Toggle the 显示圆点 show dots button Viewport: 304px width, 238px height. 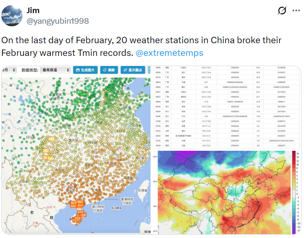[133, 70]
